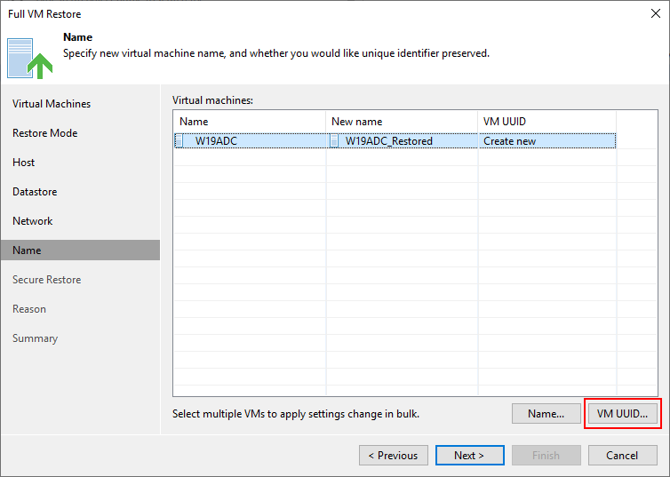Select the W19ADC_Restored new name cell
Image resolution: width=670 pixels, height=477 pixels.
point(402,141)
